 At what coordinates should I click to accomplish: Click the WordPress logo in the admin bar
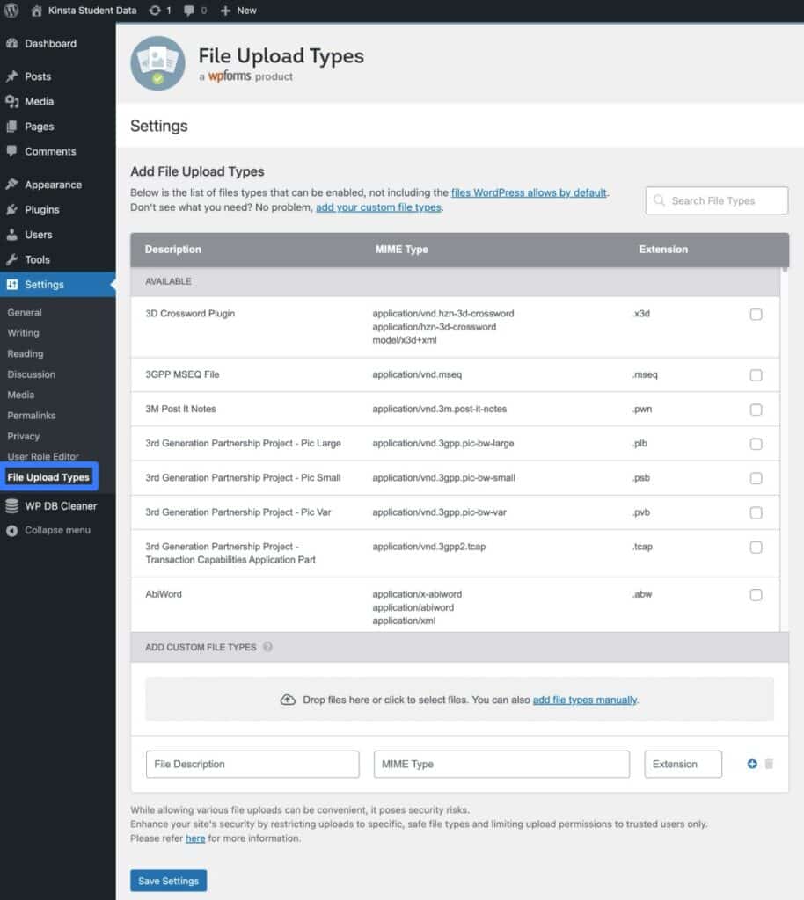[x=10, y=10]
